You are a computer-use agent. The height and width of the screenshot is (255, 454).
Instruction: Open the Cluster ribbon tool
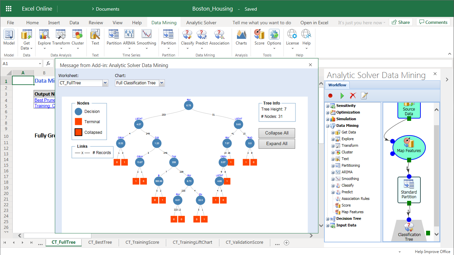(78, 39)
